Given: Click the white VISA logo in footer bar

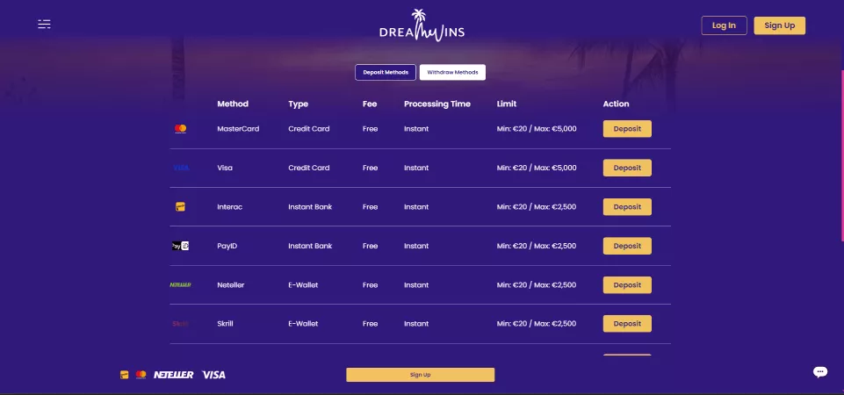Looking at the screenshot, I should (x=213, y=375).
